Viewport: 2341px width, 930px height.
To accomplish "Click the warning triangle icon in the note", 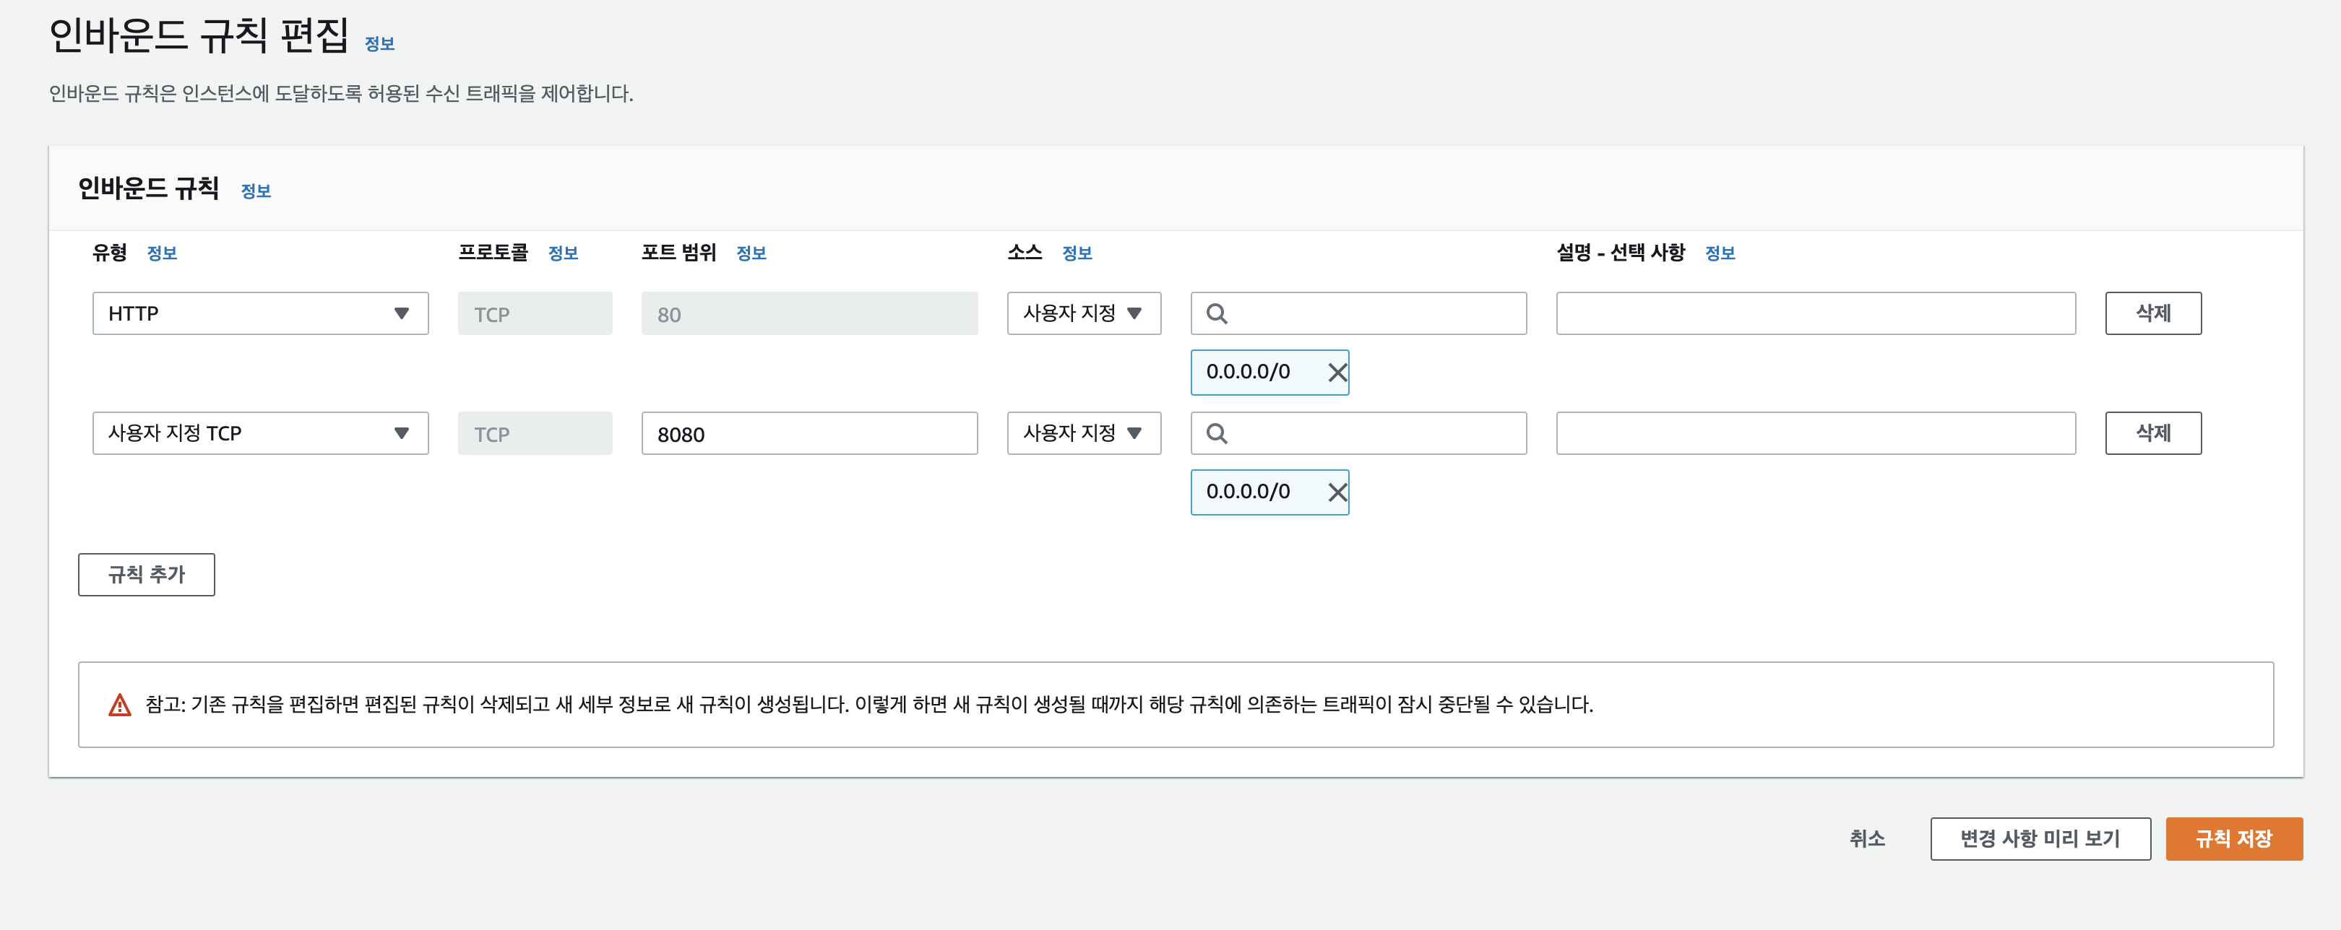I will (120, 705).
